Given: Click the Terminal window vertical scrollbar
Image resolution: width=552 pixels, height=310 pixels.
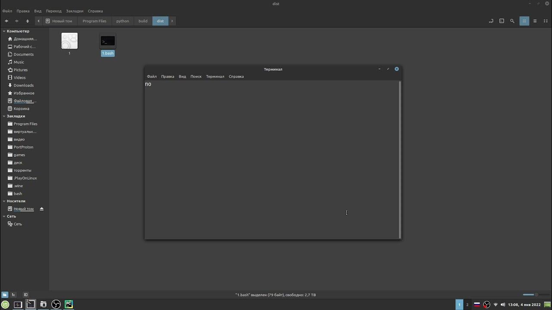Looking at the screenshot, I should (400, 159).
